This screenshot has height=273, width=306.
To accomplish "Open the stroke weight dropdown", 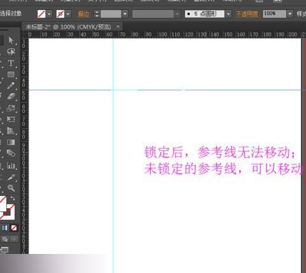I will (x=125, y=14).
